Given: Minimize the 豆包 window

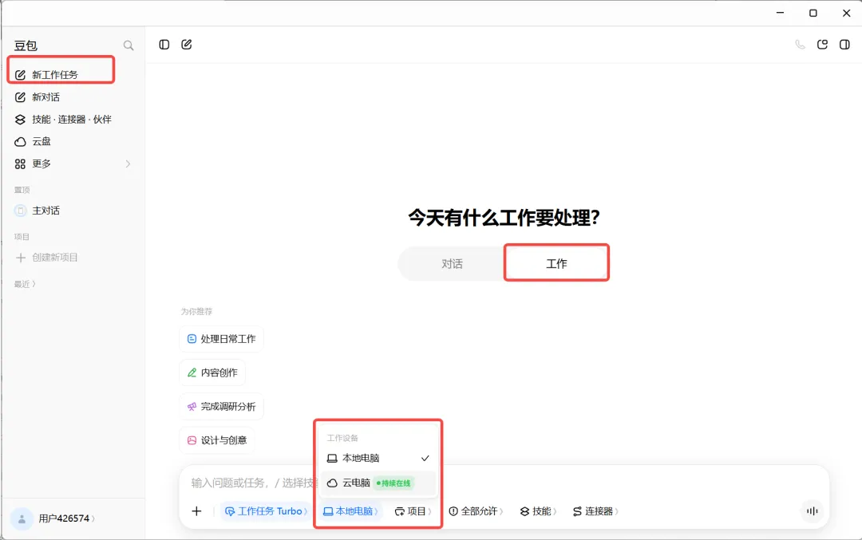Looking at the screenshot, I should [780, 13].
